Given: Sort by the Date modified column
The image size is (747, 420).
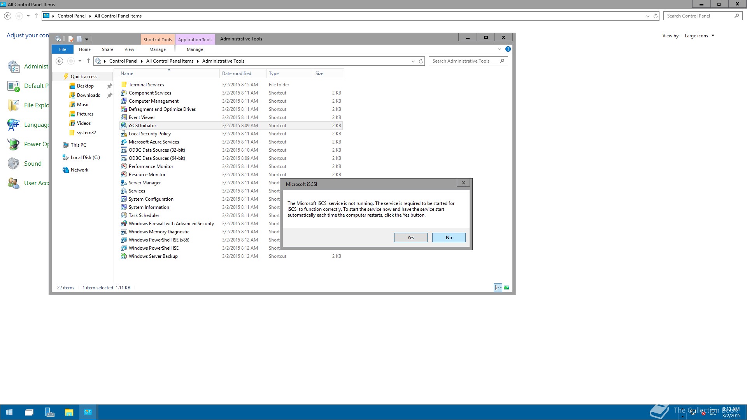Looking at the screenshot, I should coord(243,73).
